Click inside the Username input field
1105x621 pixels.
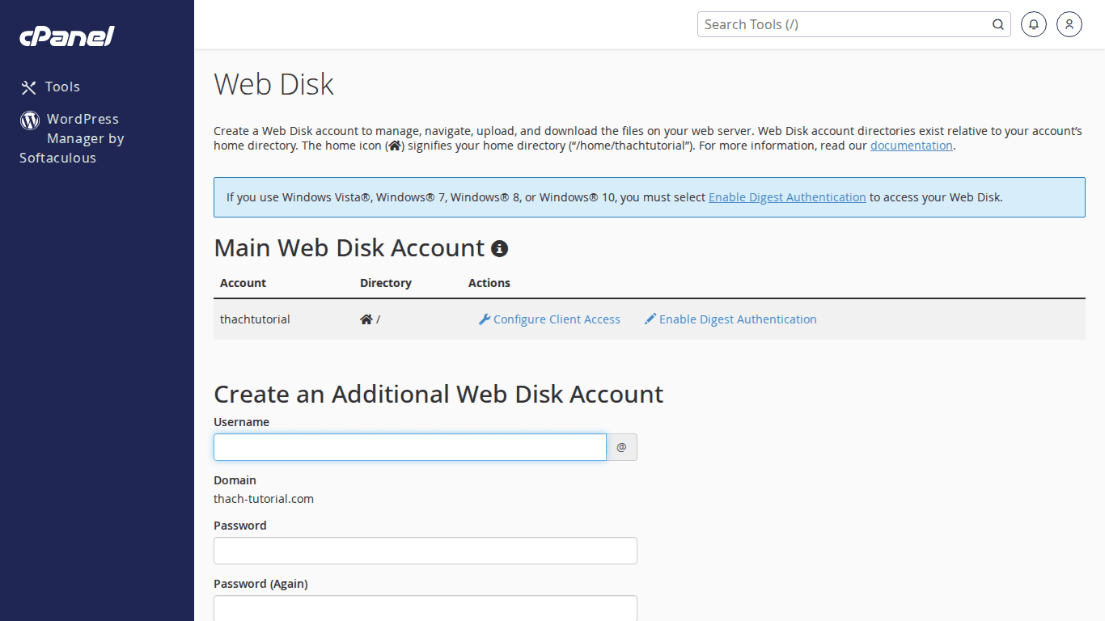[x=409, y=447]
